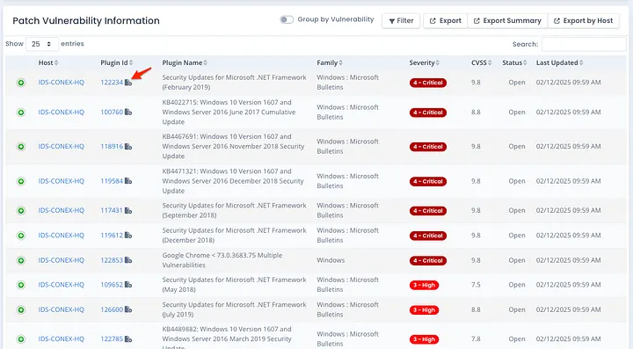Sort table by Last Updated column
The width and height of the screenshot is (633, 349).
pyautogui.click(x=559, y=62)
